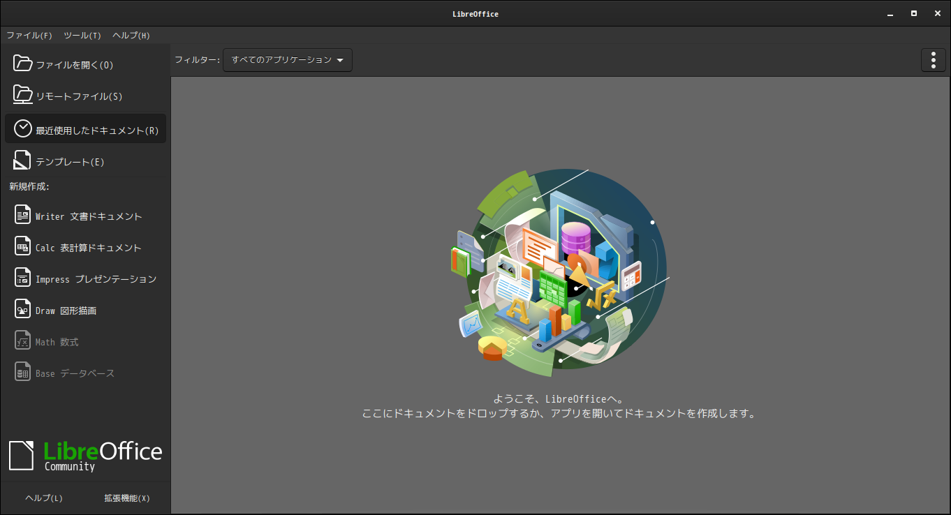Viewport: 951px width, 515px height.
Task: Click the 拡張機能(X) button
Action: tap(127, 498)
